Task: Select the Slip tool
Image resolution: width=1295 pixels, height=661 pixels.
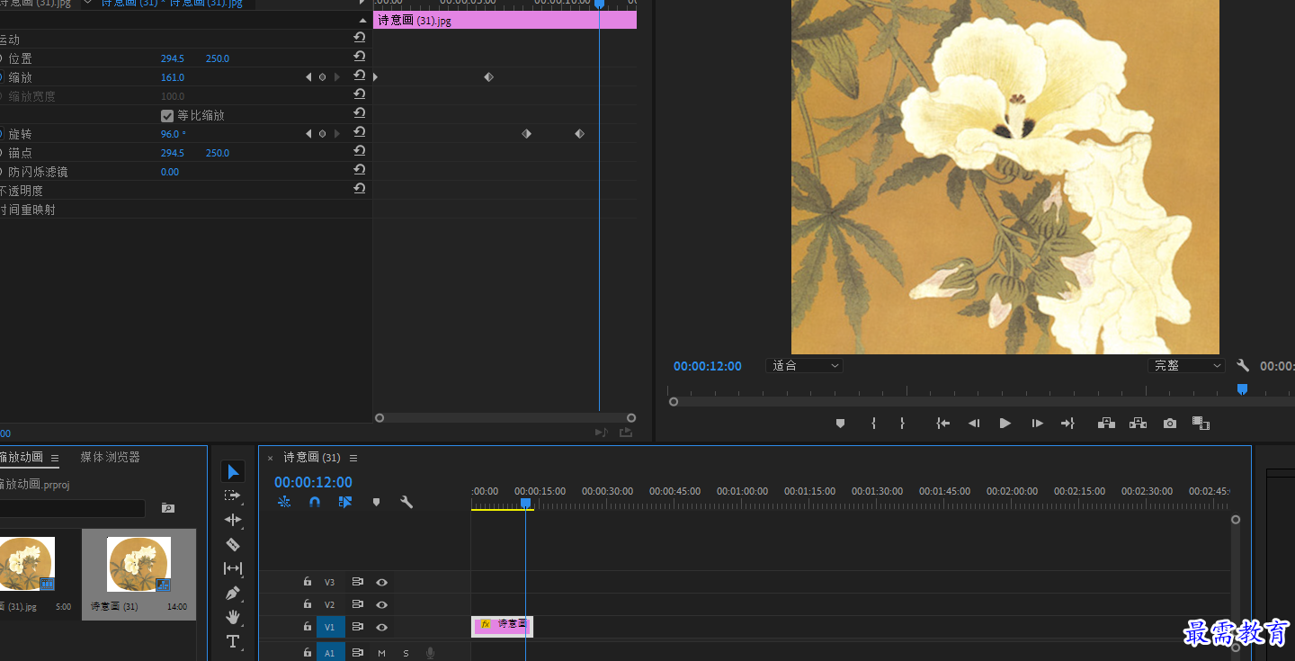Action: (x=233, y=568)
